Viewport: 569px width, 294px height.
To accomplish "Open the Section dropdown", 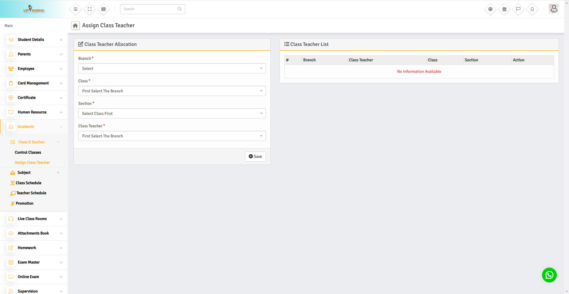I will click(x=172, y=113).
